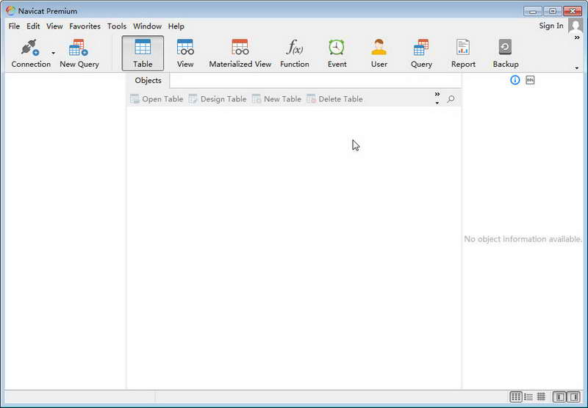Click Sign In

(551, 26)
